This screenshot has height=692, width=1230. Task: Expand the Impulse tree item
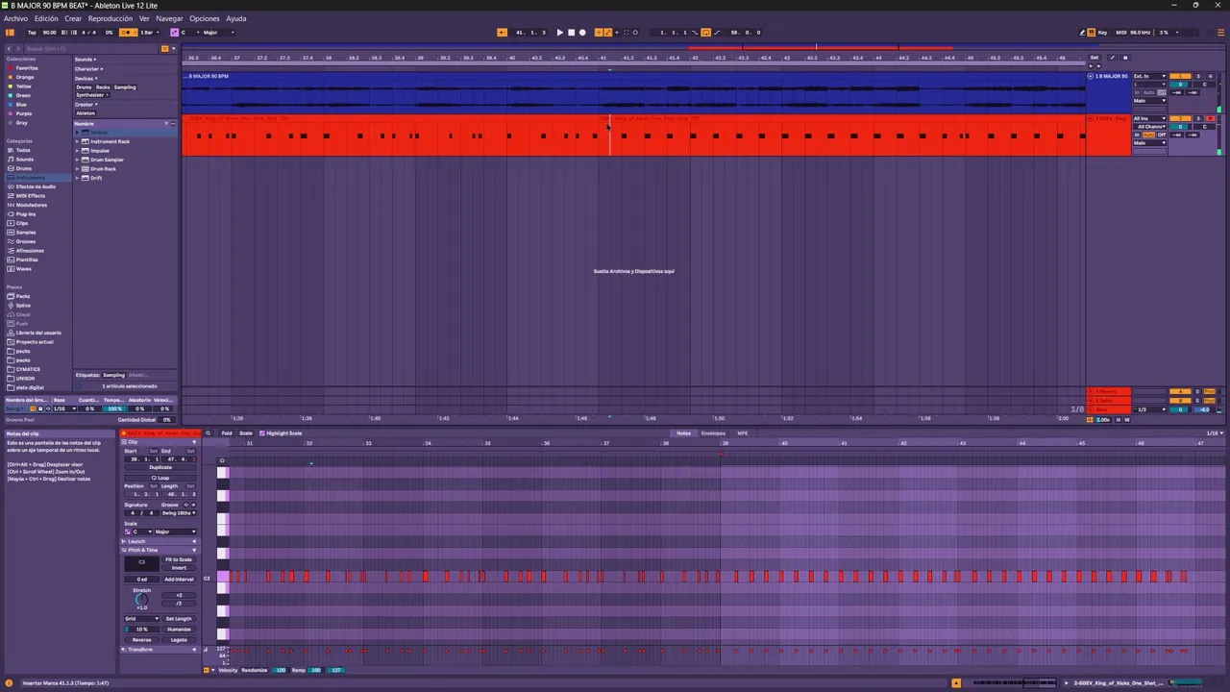(77, 151)
